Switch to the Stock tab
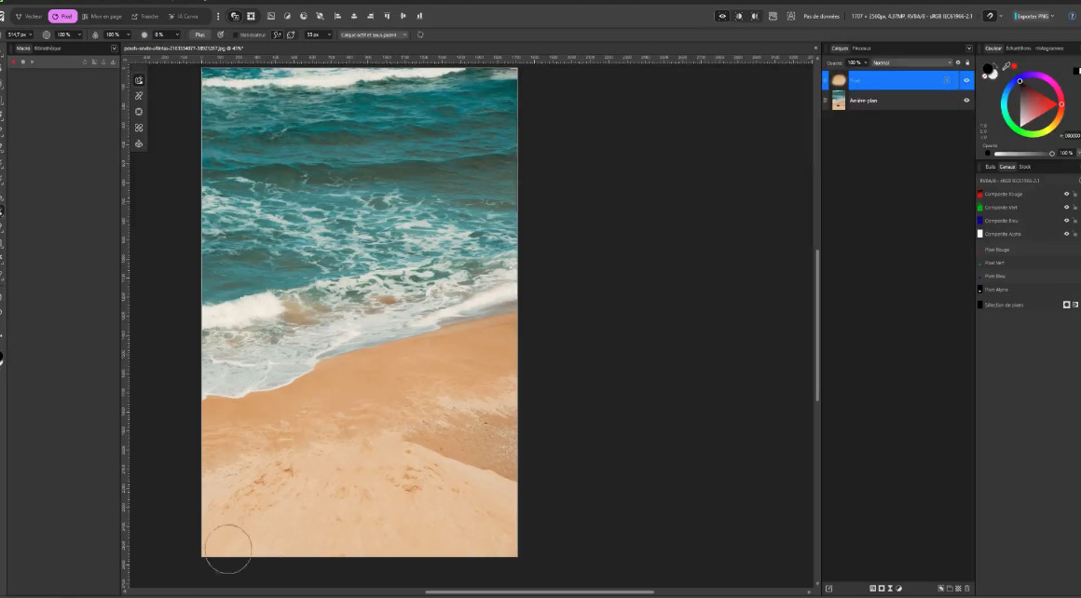The width and height of the screenshot is (1081, 598). coord(1025,167)
